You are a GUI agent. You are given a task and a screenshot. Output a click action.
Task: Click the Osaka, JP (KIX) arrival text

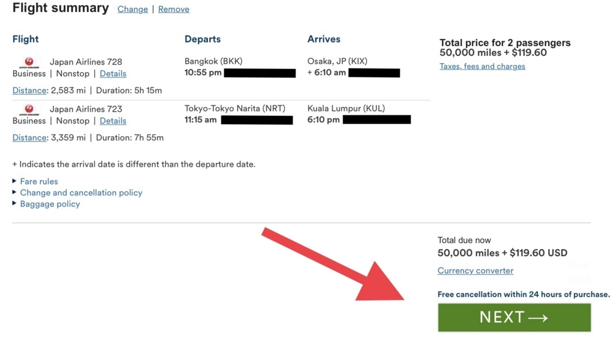point(337,61)
